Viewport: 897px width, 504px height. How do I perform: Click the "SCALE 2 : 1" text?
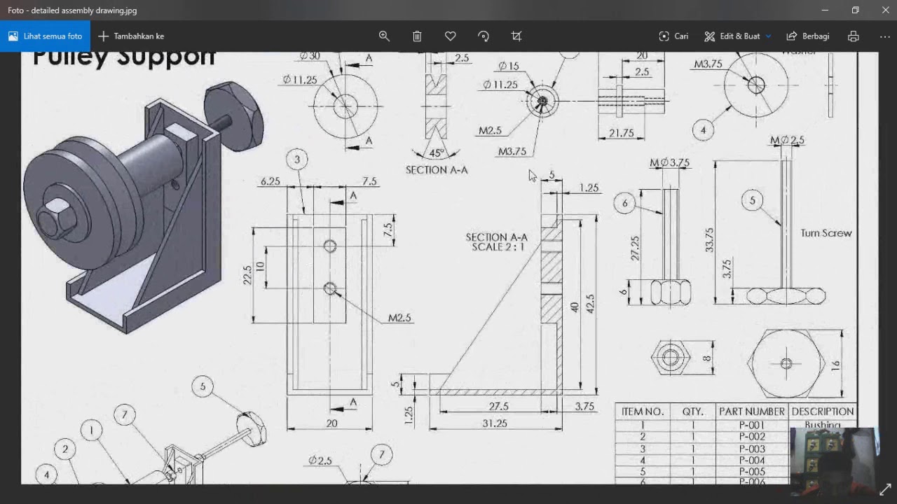[500, 247]
